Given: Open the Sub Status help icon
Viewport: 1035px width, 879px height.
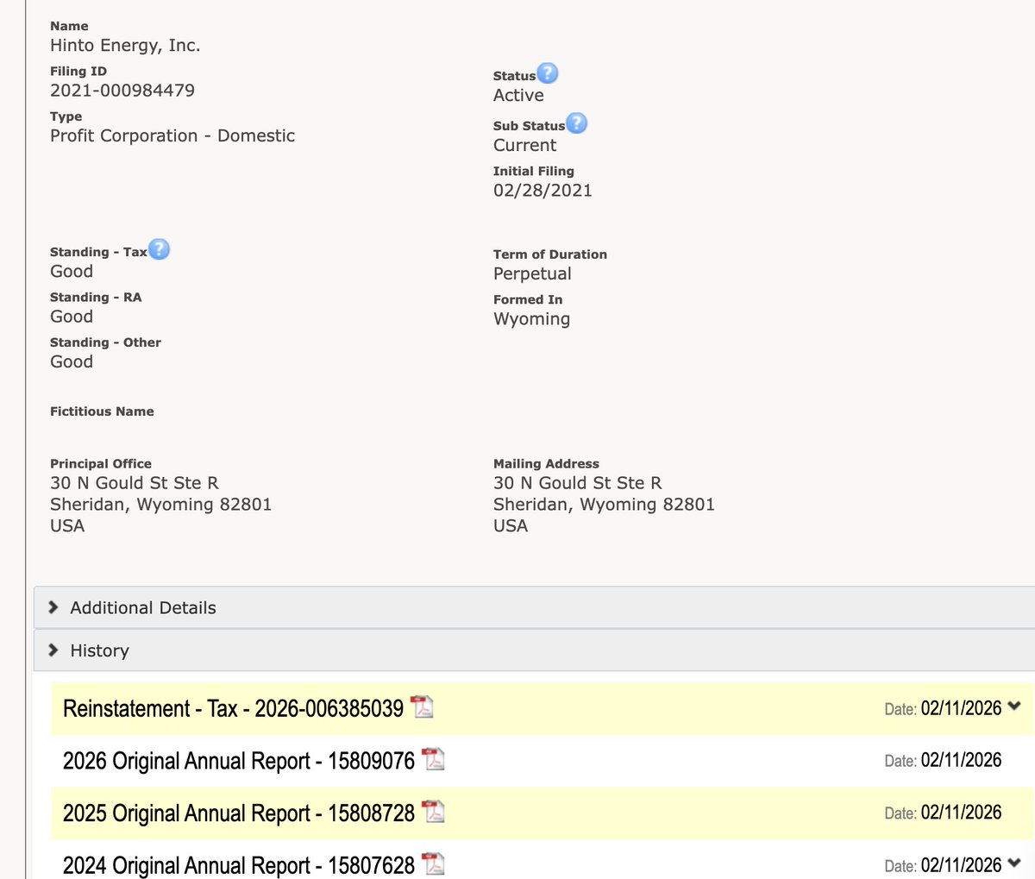Looking at the screenshot, I should click(x=577, y=123).
